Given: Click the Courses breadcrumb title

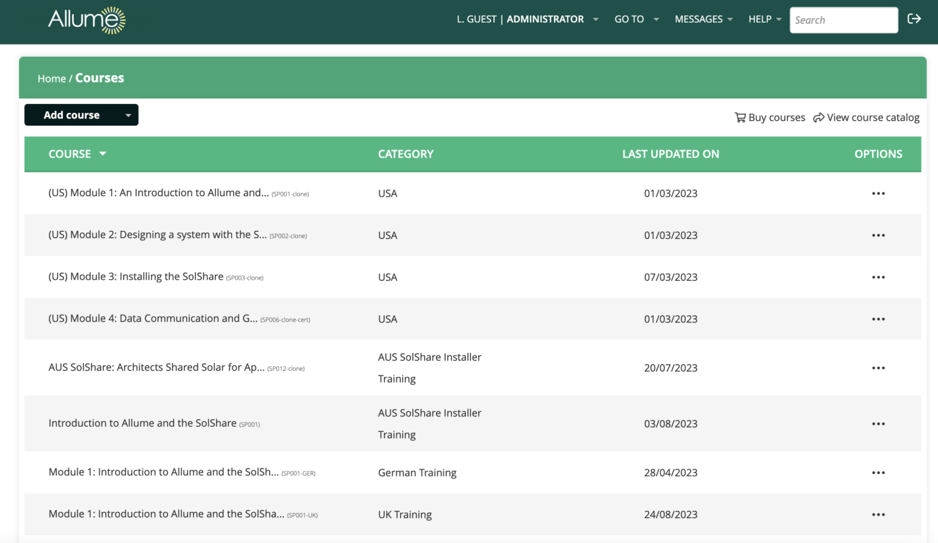Looking at the screenshot, I should click(100, 78).
